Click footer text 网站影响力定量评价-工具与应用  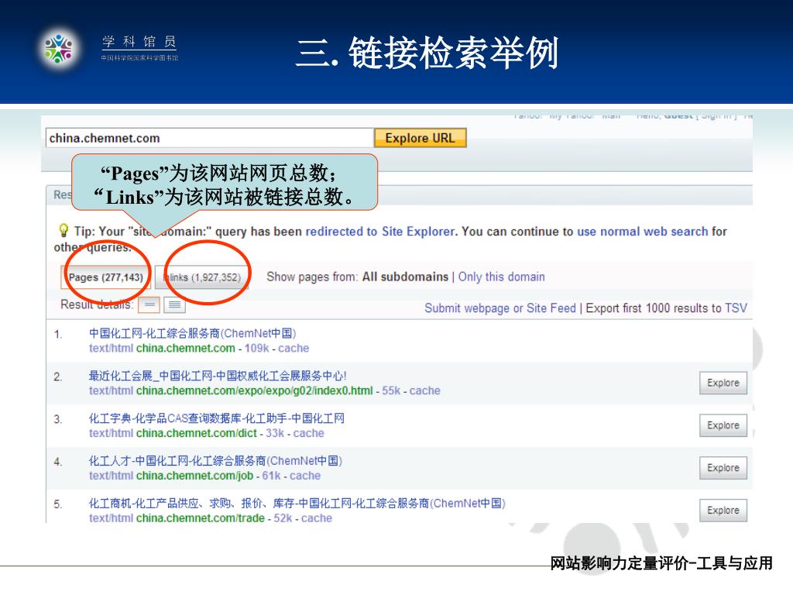pos(661,562)
